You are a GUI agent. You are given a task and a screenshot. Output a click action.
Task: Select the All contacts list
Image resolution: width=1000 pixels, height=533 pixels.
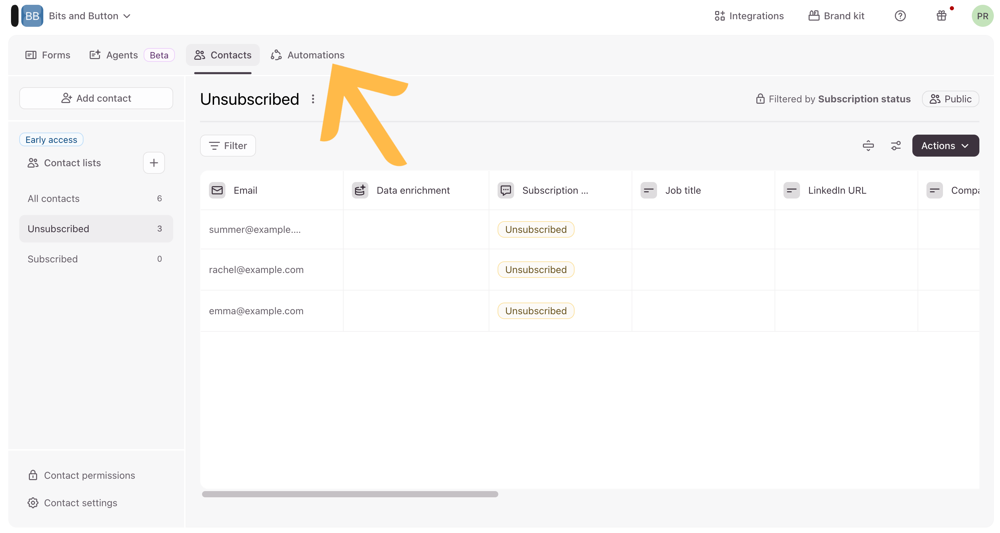[x=54, y=198]
